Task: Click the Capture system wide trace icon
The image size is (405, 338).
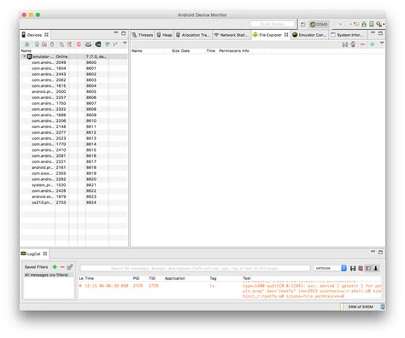Action: tap(108, 44)
